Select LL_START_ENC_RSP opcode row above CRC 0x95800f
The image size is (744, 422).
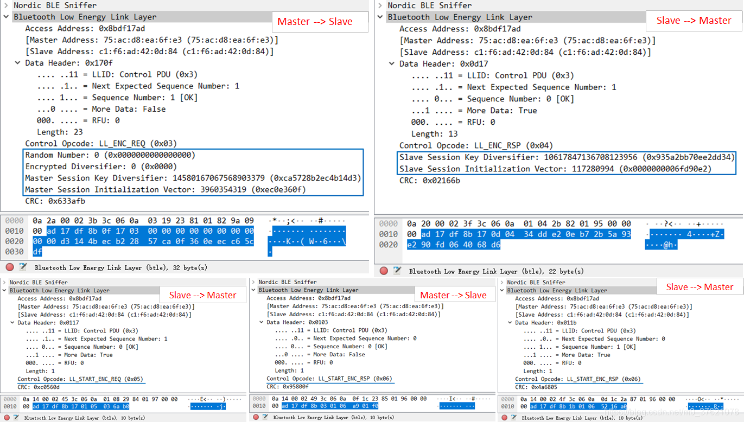(x=329, y=379)
